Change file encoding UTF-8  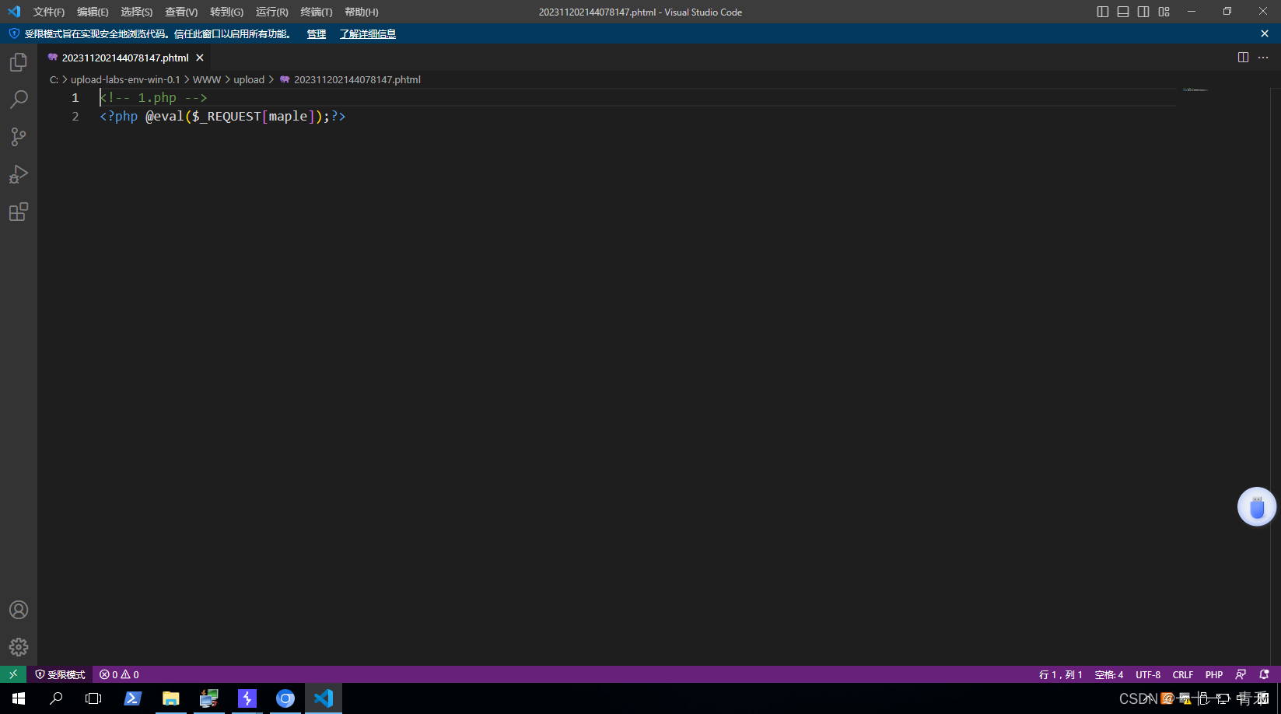tap(1148, 674)
